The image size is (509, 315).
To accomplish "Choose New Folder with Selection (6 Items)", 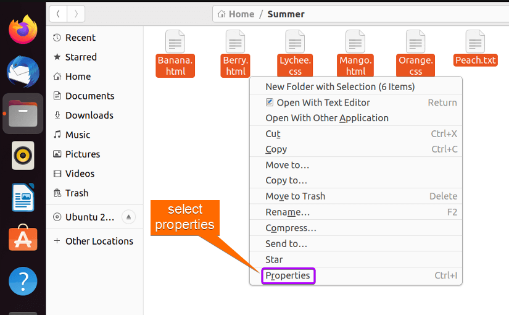I will (x=356, y=87).
